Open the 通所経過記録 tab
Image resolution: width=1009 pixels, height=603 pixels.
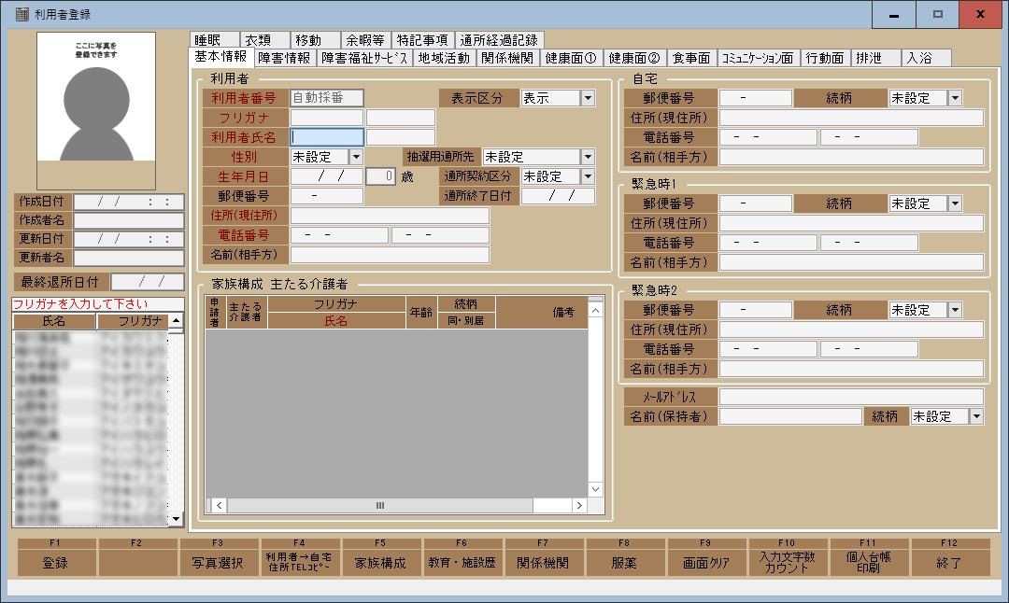click(499, 40)
